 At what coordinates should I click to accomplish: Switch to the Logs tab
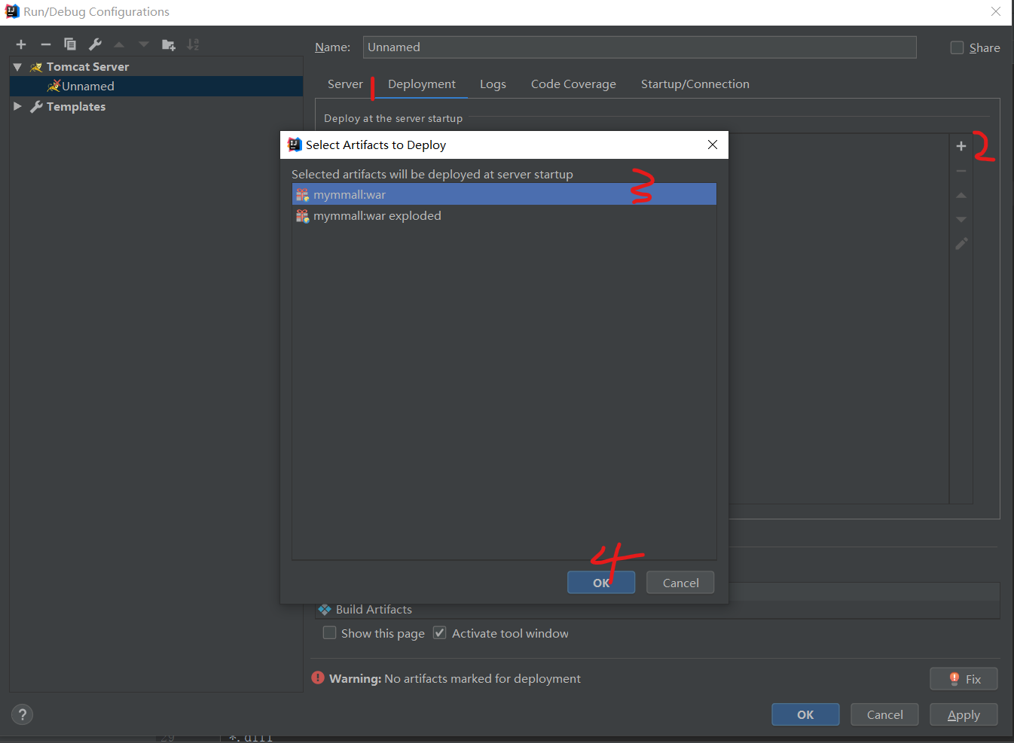tap(493, 84)
